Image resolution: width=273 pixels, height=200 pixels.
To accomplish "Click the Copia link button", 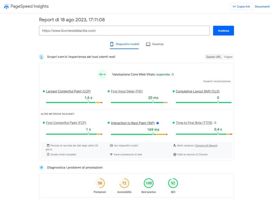I will 242,6.
